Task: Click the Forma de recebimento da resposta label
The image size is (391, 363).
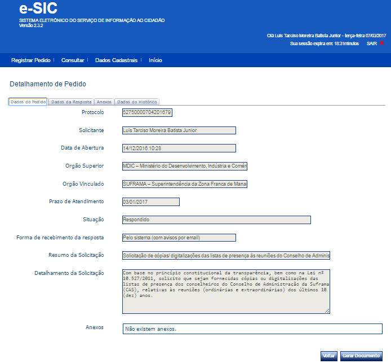Action: (x=60, y=238)
